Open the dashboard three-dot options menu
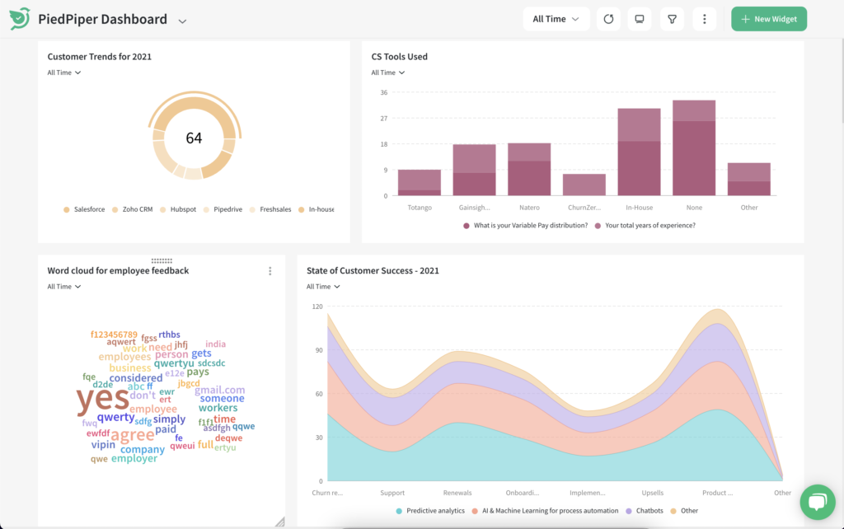Image resolution: width=844 pixels, height=529 pixels. click(x=704, y=19)
